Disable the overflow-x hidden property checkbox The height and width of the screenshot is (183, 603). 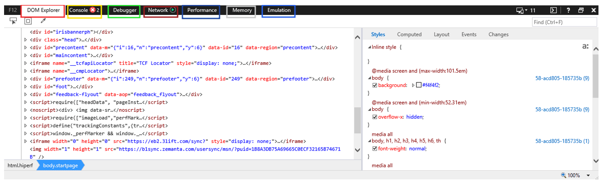(x=374, y=117)
